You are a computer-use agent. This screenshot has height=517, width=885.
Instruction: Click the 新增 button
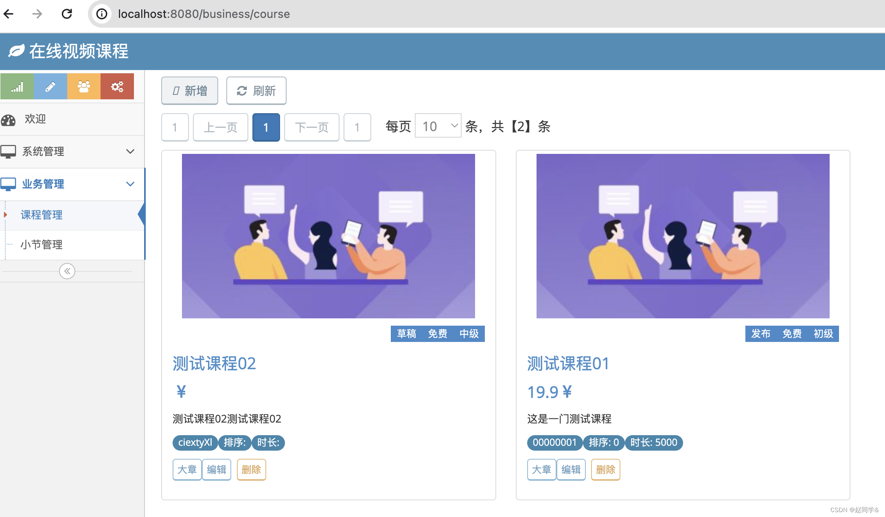[190, 90]
